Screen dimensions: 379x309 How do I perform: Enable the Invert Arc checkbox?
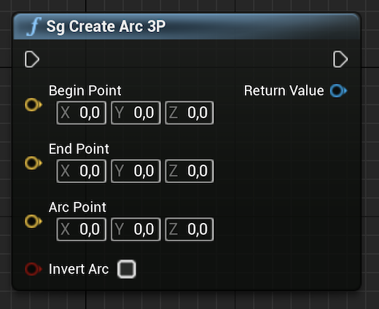pos(127,269)
